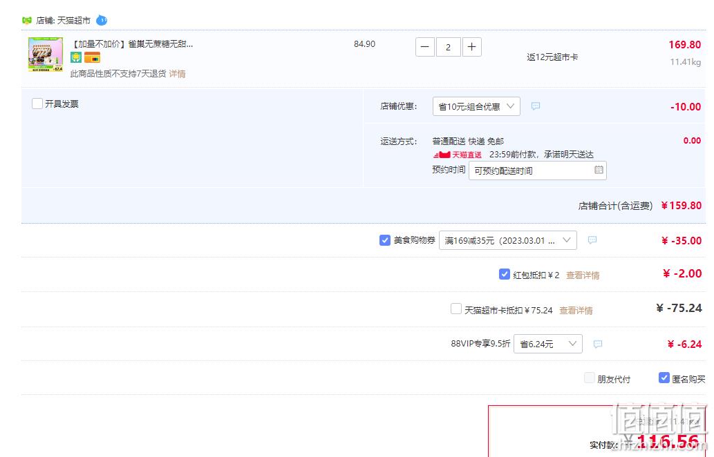
Task: Open the calendar icon for delivery time
Action: coord(599,170)
